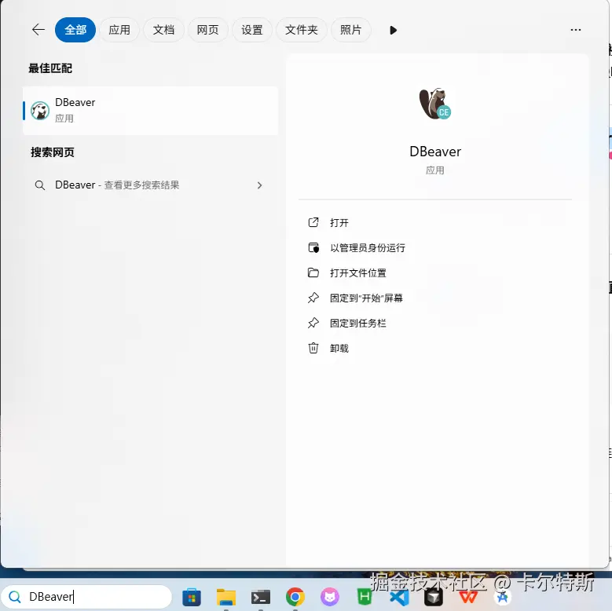
Task: Open Microsoft Store from taskbar
Action: [x=192, y=597]
